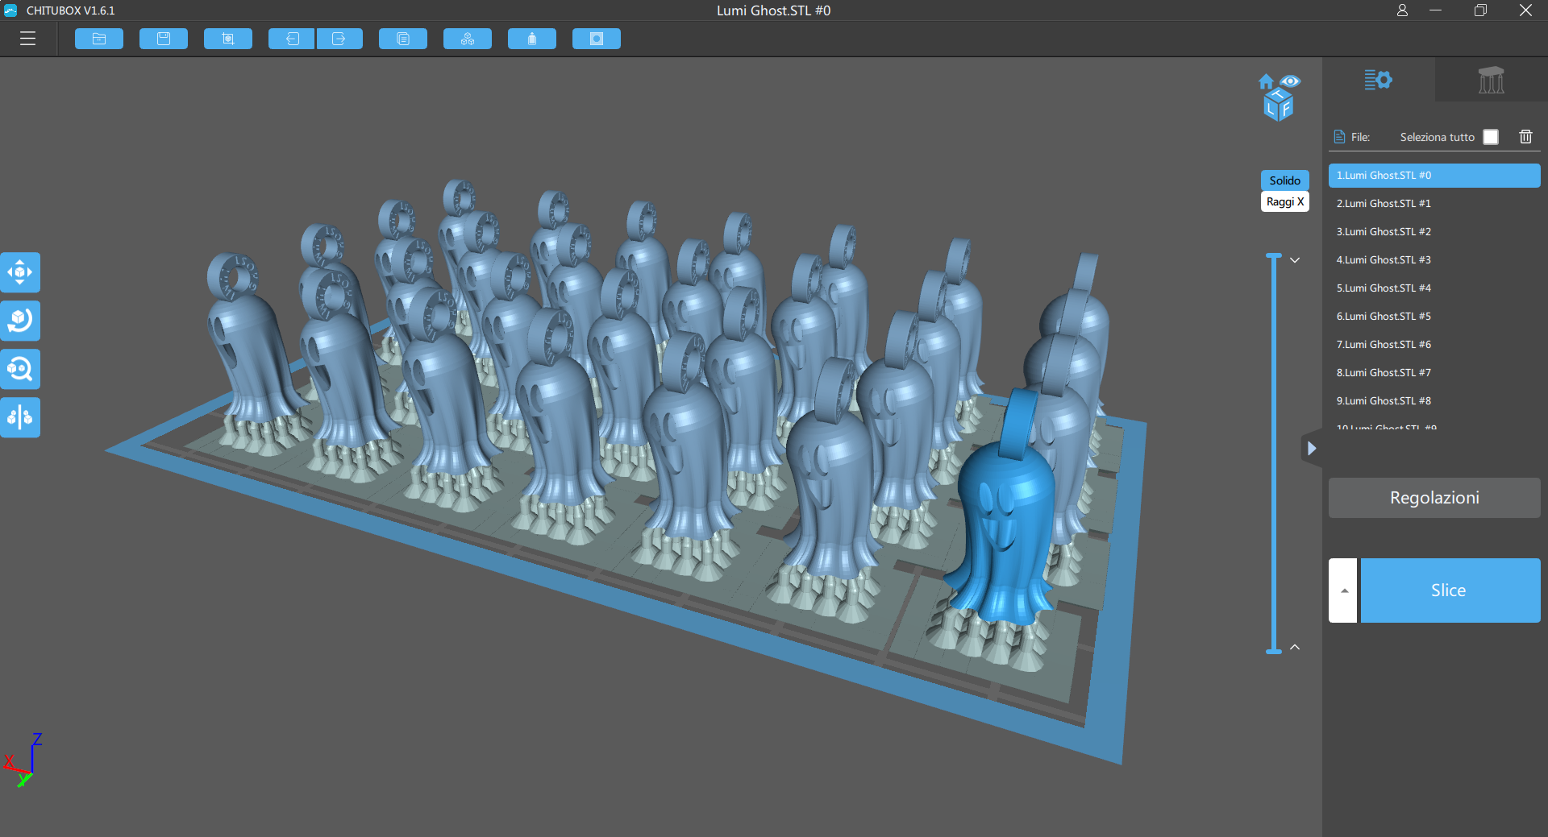Select 5.Lumi Ghost.STL #4 in file list

1434,288
